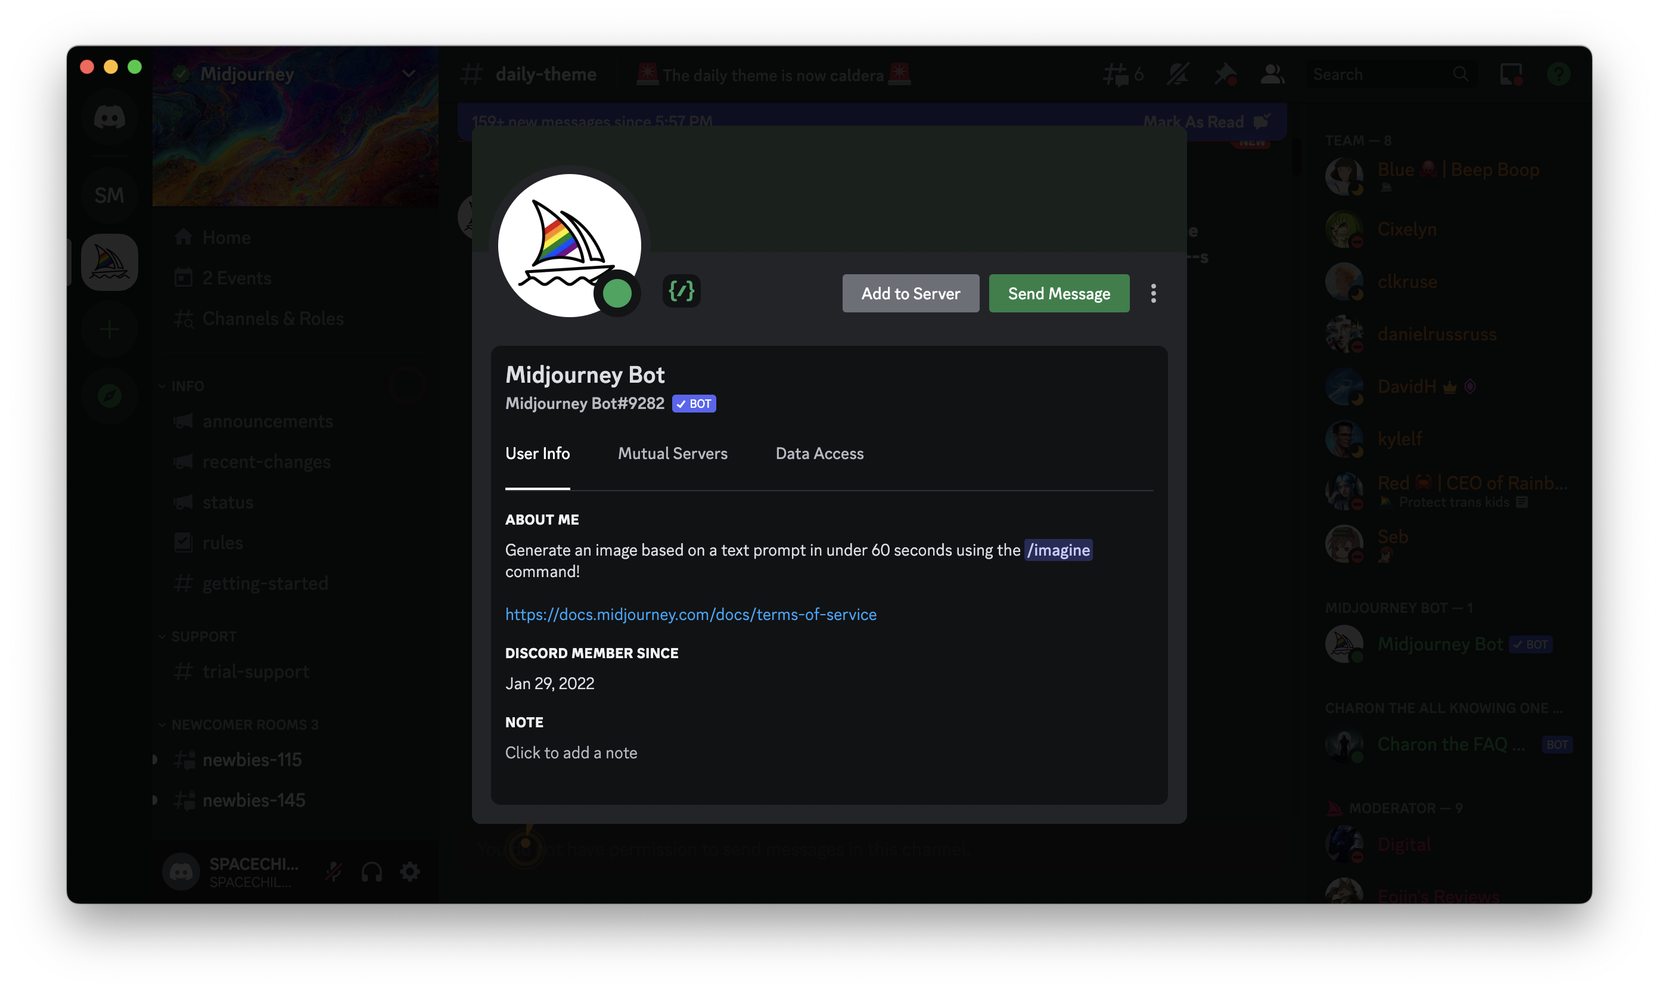Image resolution: width=1659 pixels, height=992 pixels.
Task: Click the slash commands badge icon
Action: coord(681,291)
